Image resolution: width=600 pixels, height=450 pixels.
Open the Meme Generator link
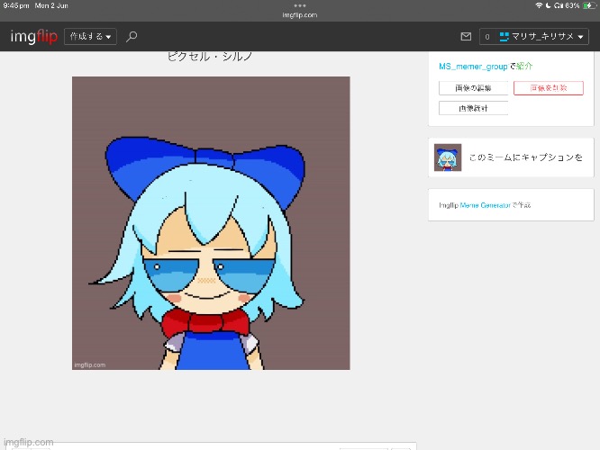[x=486, y=205]
